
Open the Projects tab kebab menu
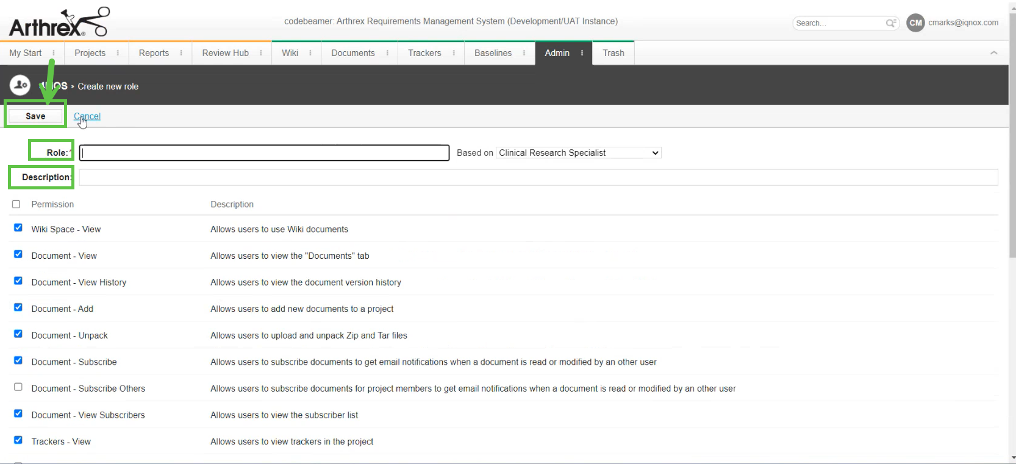[x=118, y=53]
